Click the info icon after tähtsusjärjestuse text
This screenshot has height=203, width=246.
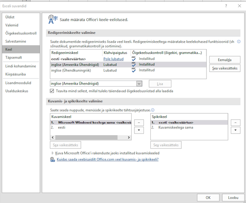tap(152, 110)
